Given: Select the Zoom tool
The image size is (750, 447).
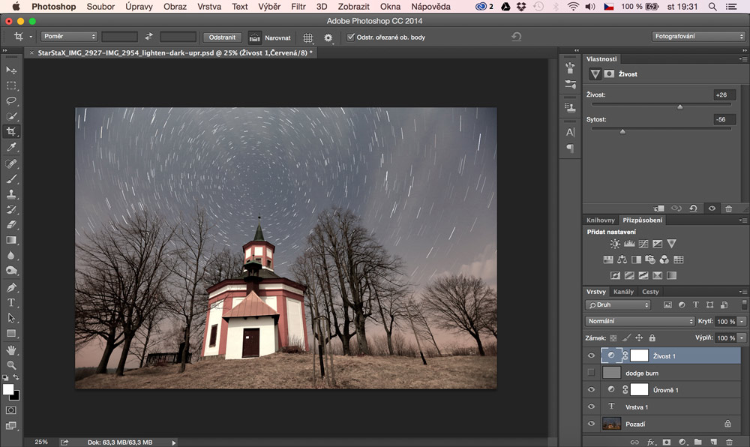Looking at the screenshot, I should (11, 365).
